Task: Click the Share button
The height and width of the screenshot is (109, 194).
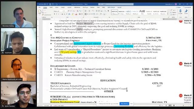Action: [x=178, y=7]
